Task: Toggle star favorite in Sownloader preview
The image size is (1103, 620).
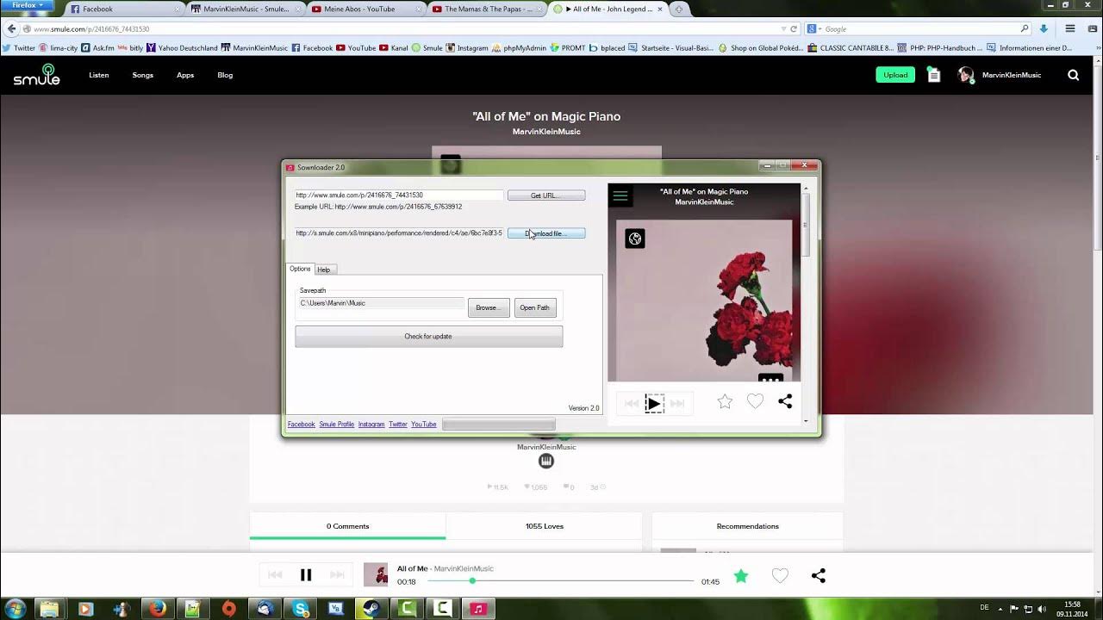Action: [725, 401]
